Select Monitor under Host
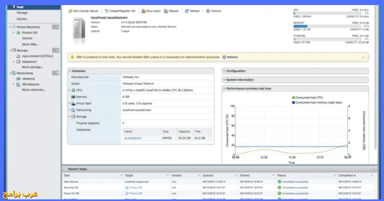Viewport: 384px width, 201px height. click(22, 19)
